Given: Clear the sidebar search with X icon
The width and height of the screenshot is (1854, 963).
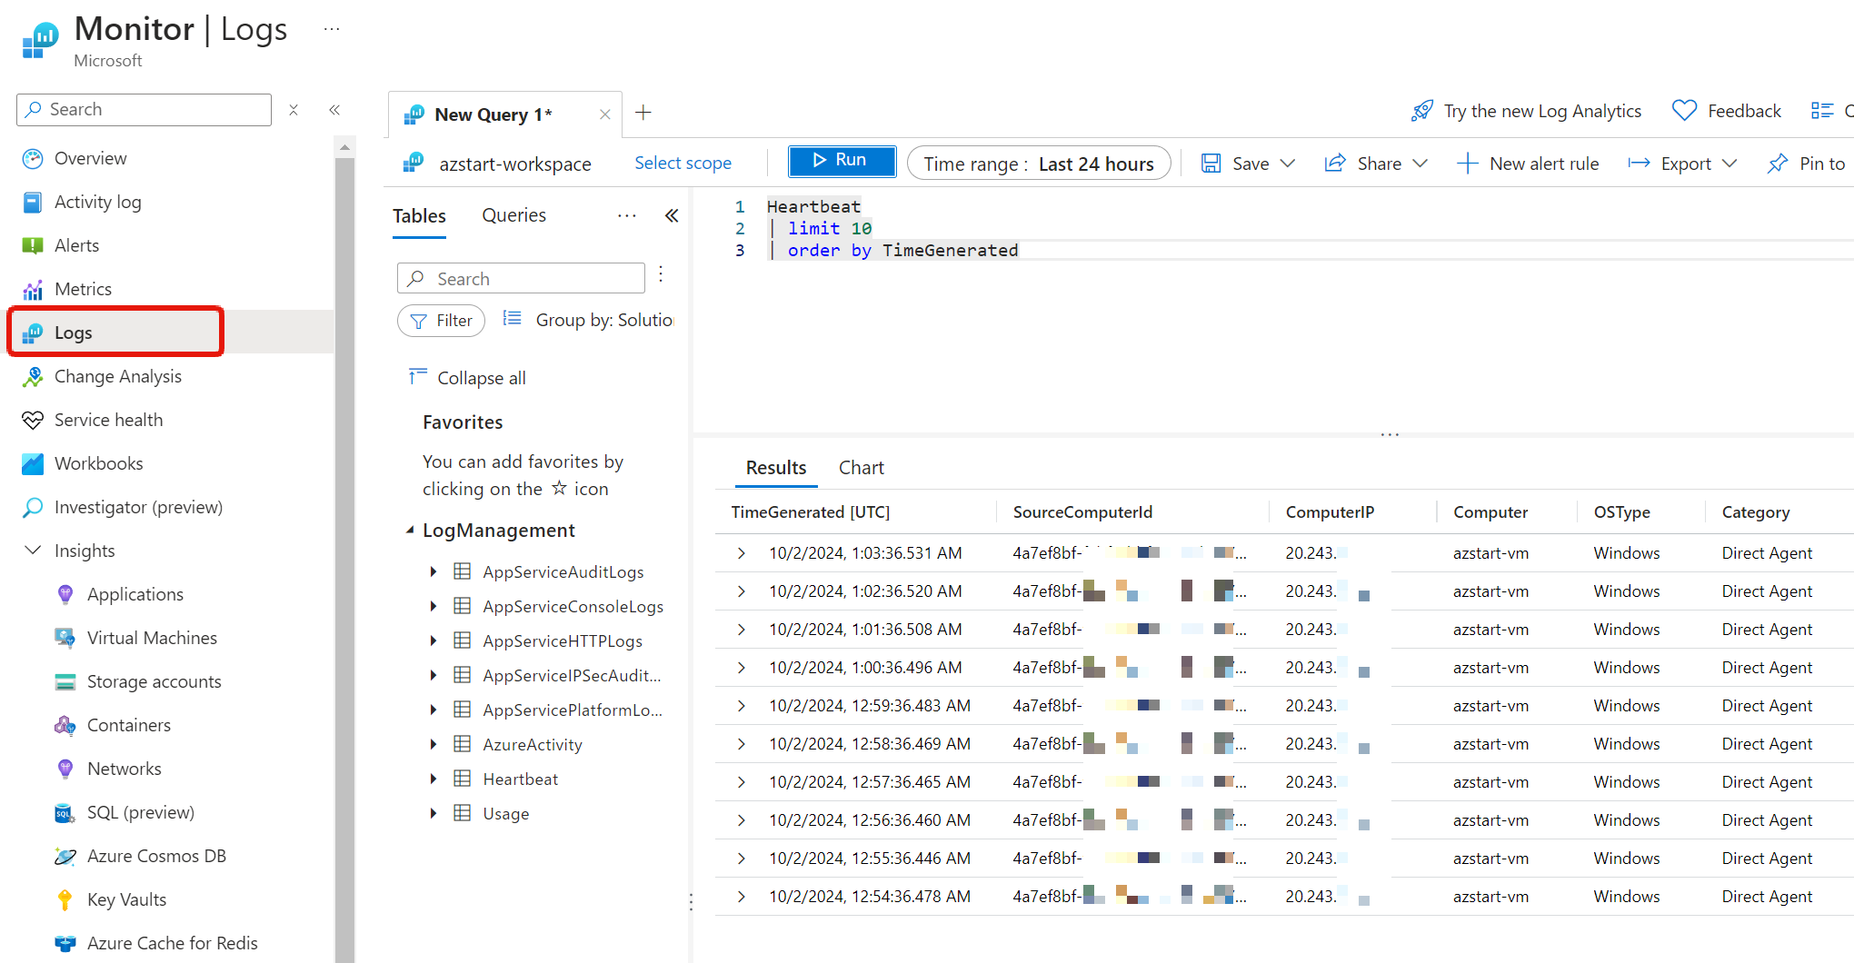Looking at the screenshot, I should coord(294,110).
